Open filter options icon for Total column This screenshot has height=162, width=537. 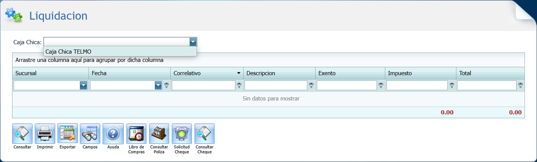tap(521, 86)
